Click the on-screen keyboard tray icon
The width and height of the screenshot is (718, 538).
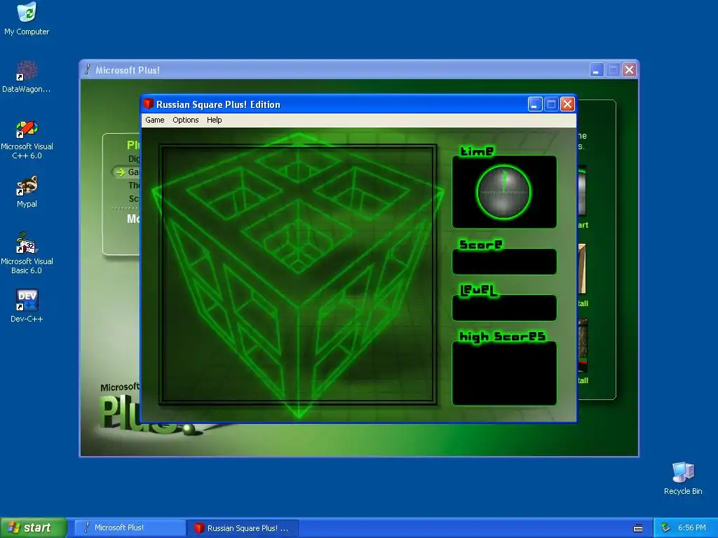click(x=638, y=528)
